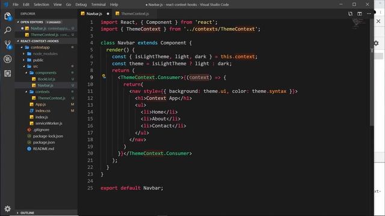Click the index.css file icon
385x216 pixels.
pyautogui.click(x=31, y=110)
